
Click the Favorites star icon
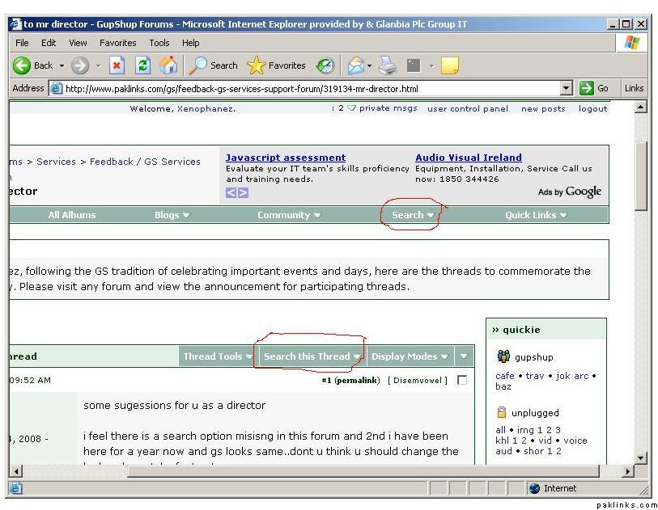coord(256,65)
